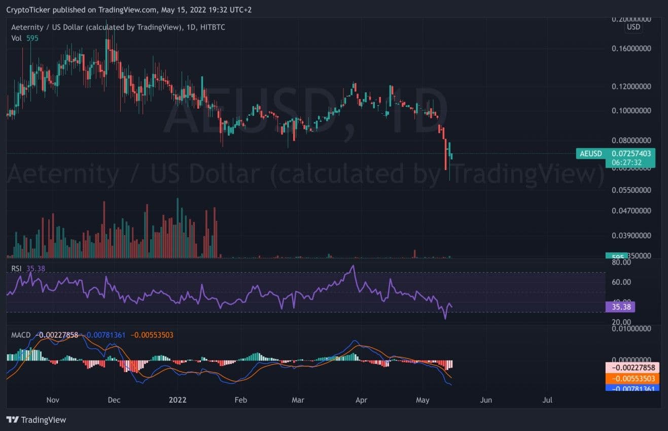This screenshot has width=668, height=431.
Task: Click the 2022 label on time axis
Action: 178,400
